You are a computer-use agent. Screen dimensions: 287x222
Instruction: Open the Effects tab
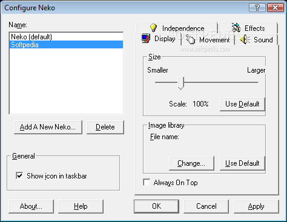coord(248,28)
